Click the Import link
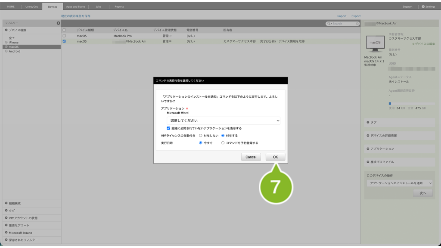 click(342, 16)
